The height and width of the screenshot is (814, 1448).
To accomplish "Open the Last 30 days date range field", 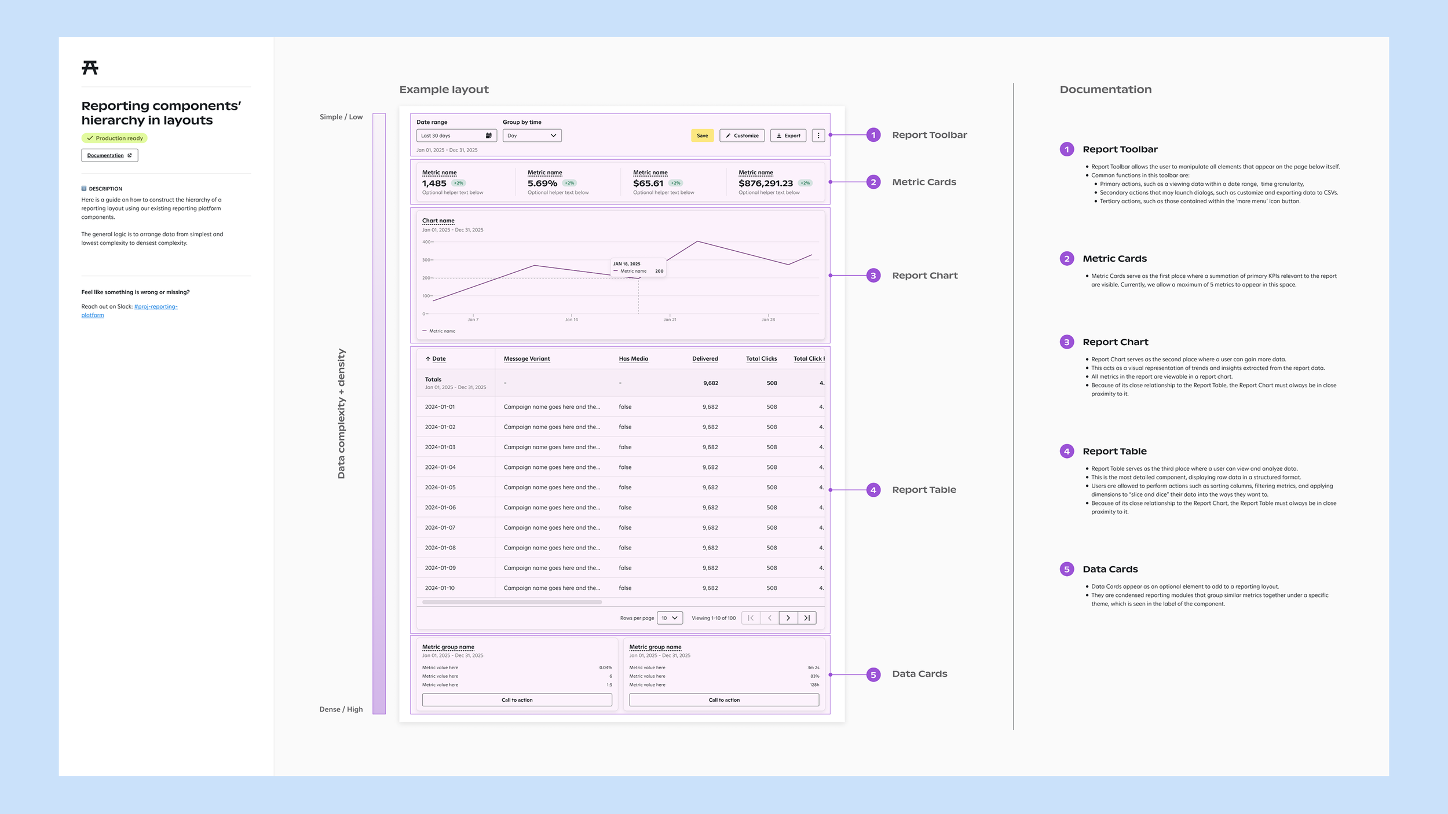I will tap(449, 135).
